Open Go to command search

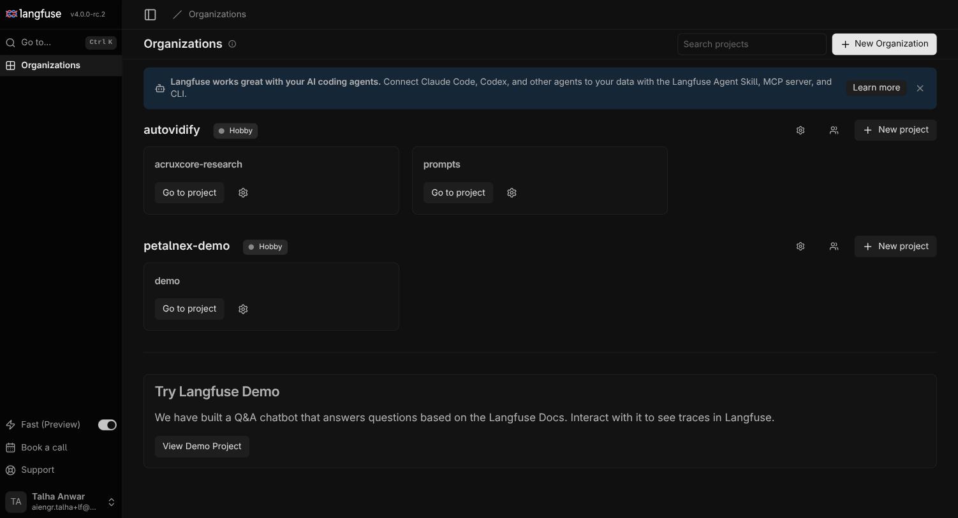click(x=61, y=43)
